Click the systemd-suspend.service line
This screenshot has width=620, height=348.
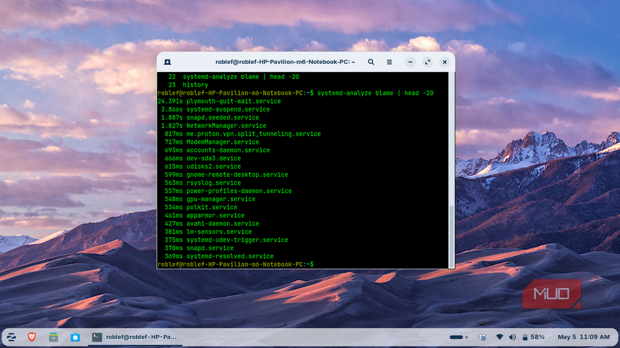216,110
